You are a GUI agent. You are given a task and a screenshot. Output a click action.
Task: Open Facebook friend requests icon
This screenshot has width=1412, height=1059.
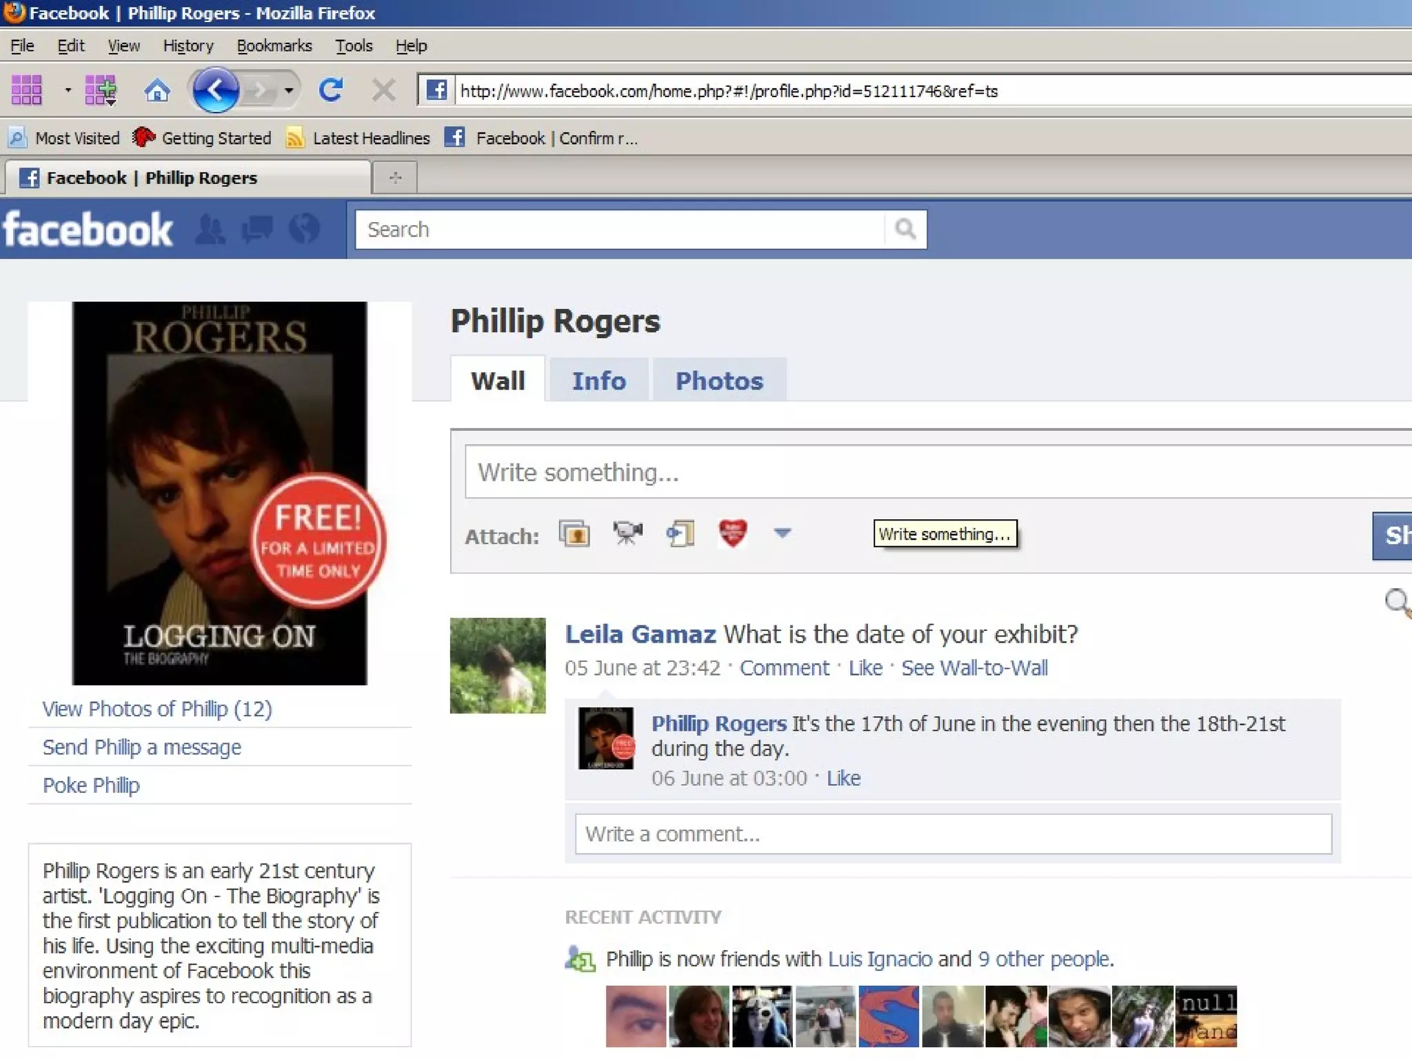(210, 230)
